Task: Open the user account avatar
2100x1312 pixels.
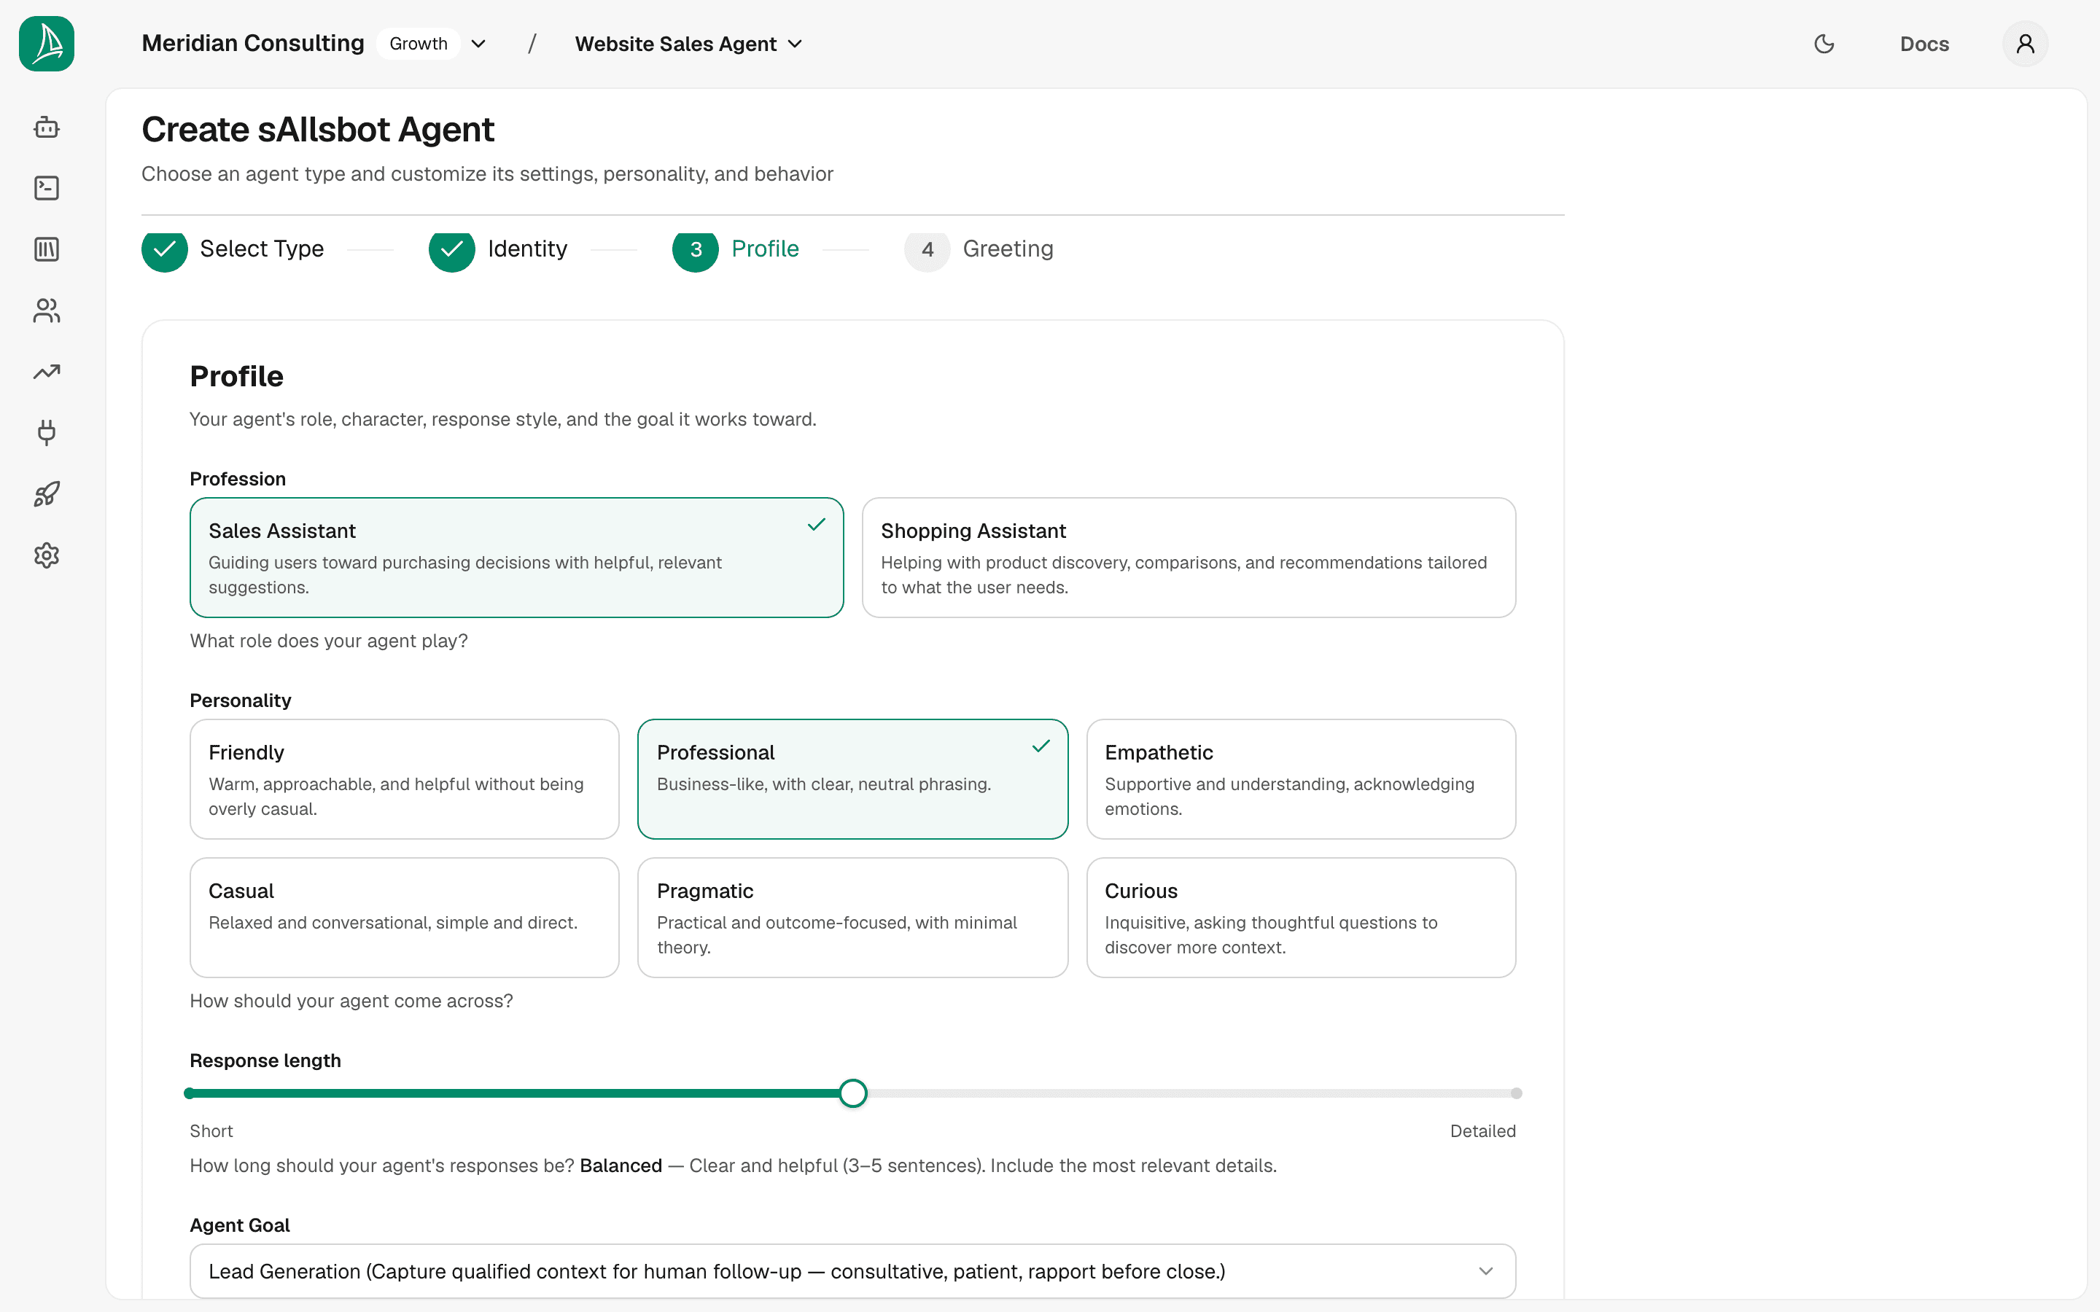Action: [2026, 44]
